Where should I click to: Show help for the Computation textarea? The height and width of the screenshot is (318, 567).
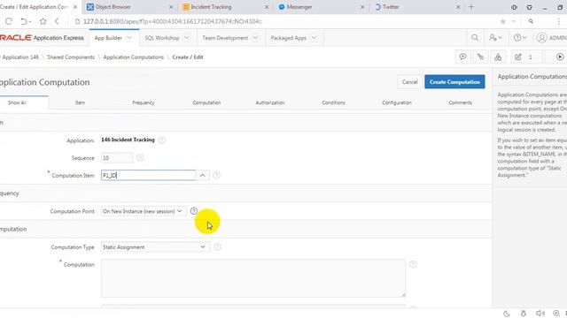coord(413,264)
